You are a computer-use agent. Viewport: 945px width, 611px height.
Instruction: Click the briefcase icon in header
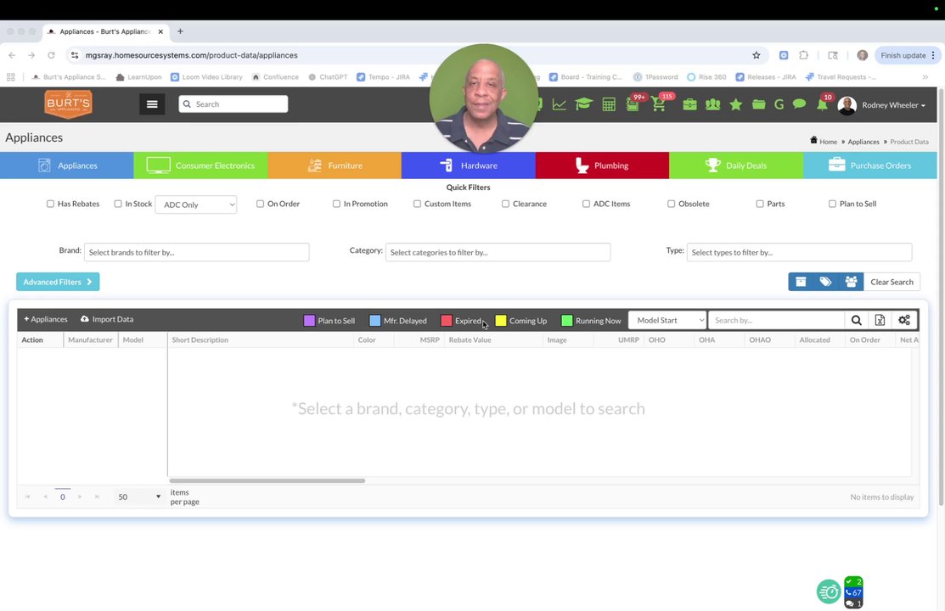pyautogui.click(x=689, y=105)
